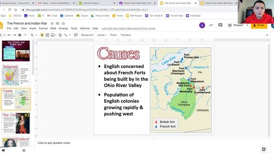Click the Slides home logo
The width and height of the screenshot is (274, 154).
(1, 26)
